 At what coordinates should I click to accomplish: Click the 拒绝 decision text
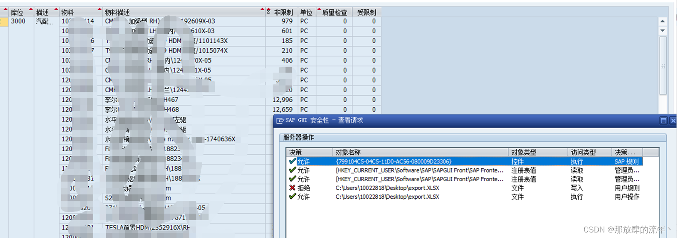[304, 188]
